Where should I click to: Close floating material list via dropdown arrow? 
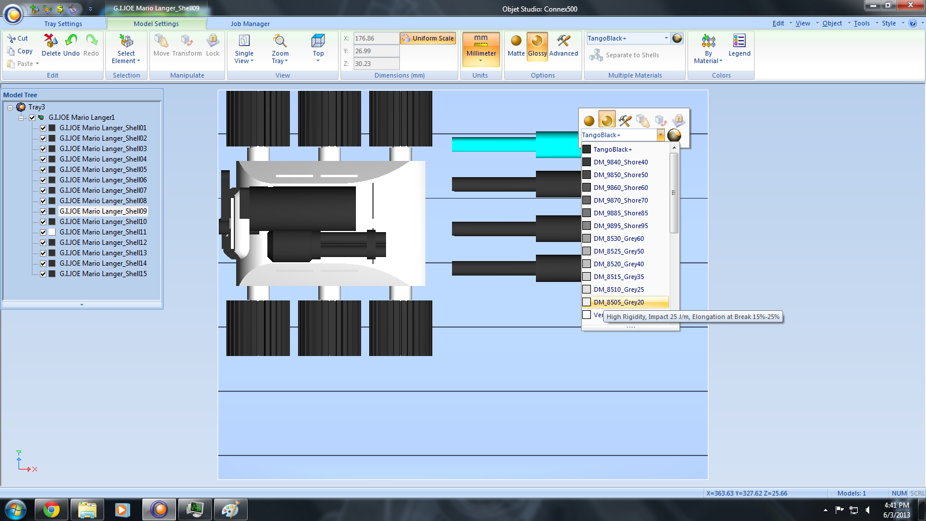[660, 135]
